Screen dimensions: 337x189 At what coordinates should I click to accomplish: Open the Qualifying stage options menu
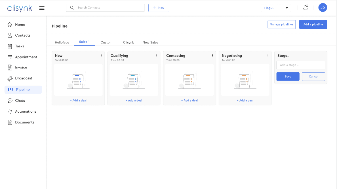click(x=157, y=56)
